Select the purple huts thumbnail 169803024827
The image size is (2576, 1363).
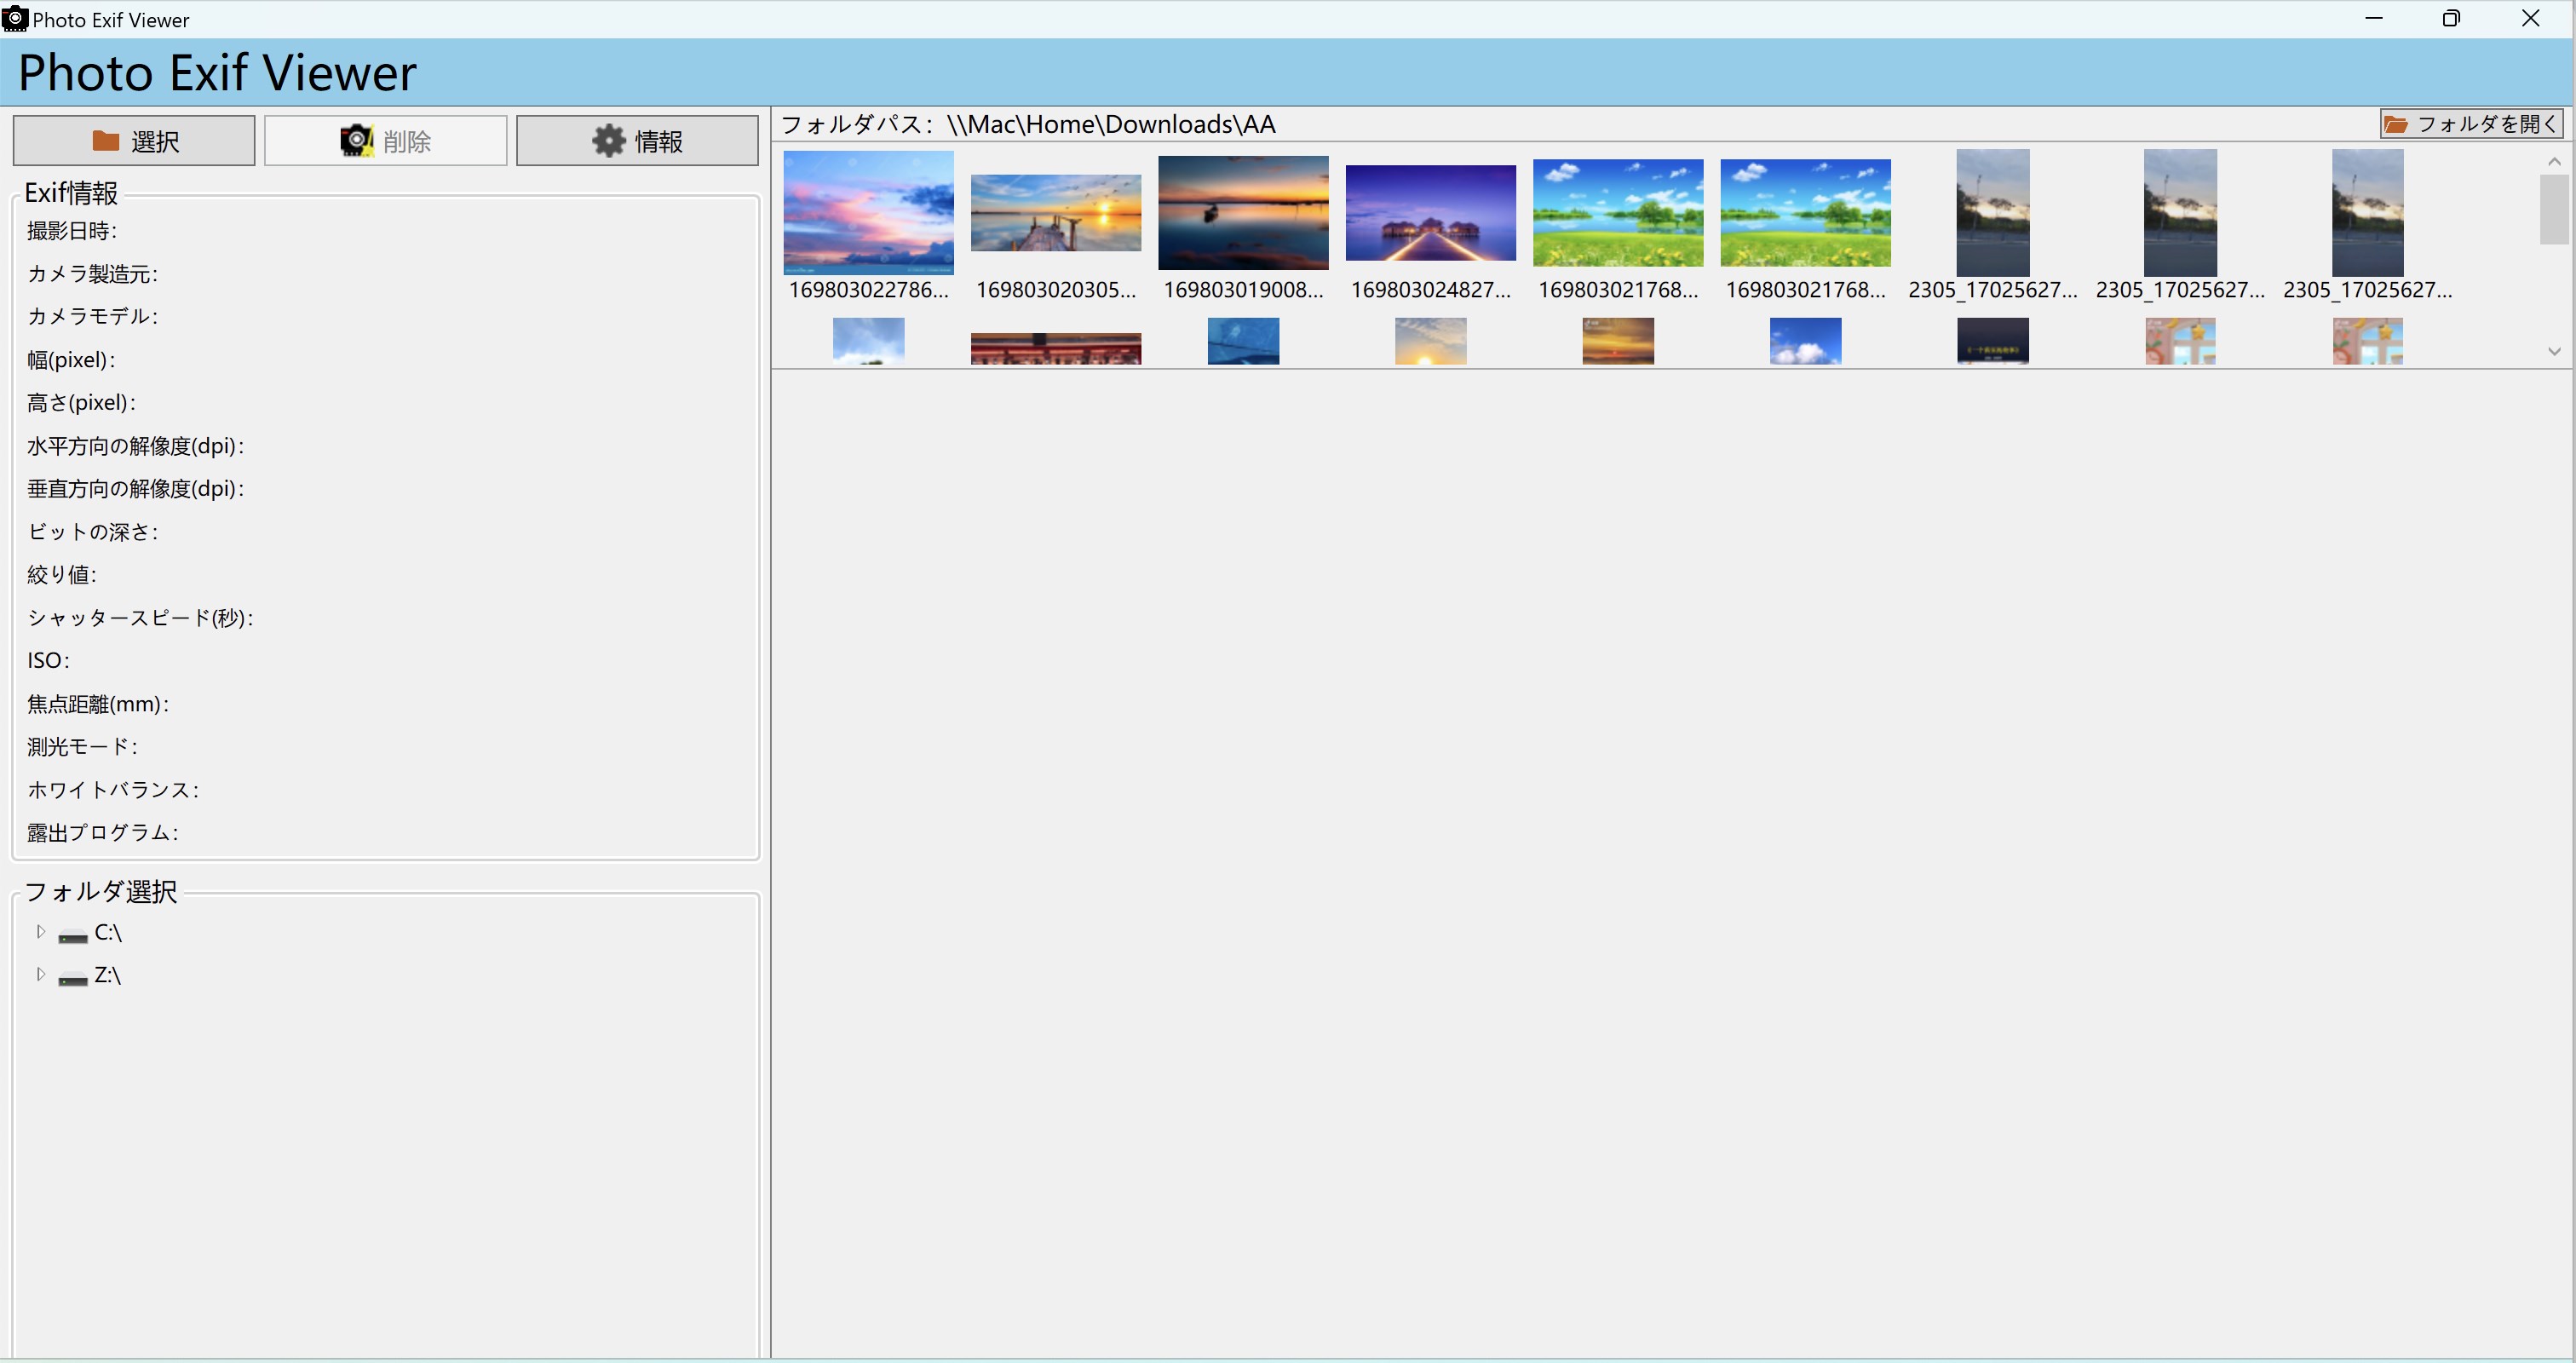1430,213
